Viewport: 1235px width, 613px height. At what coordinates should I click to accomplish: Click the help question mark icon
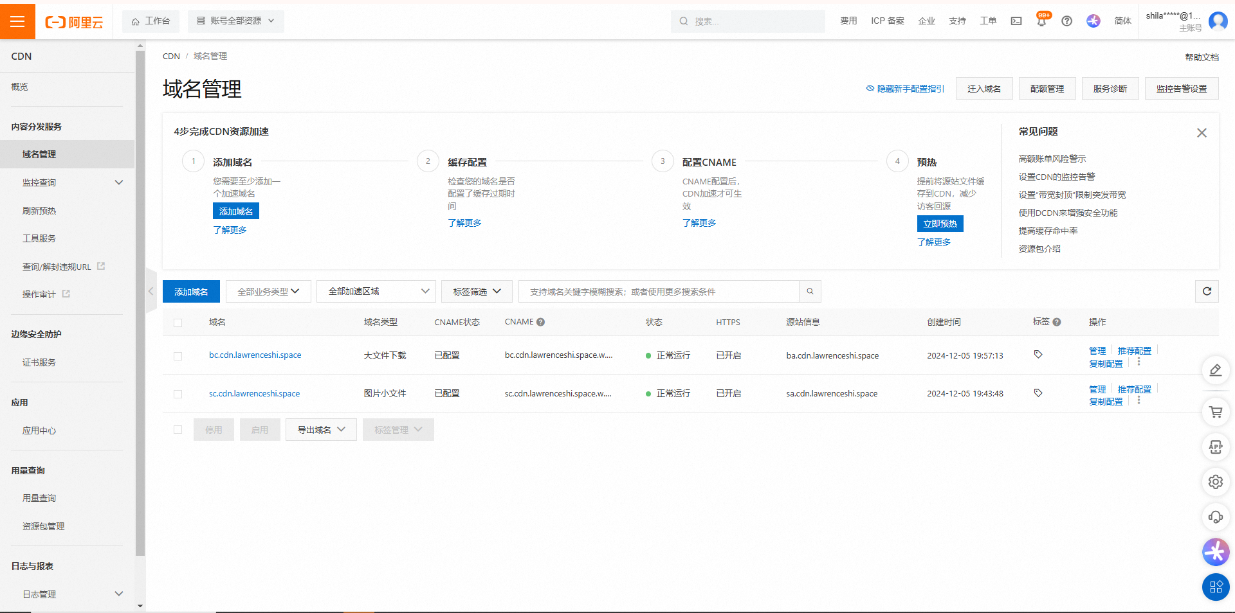(x=1066, y=21)
